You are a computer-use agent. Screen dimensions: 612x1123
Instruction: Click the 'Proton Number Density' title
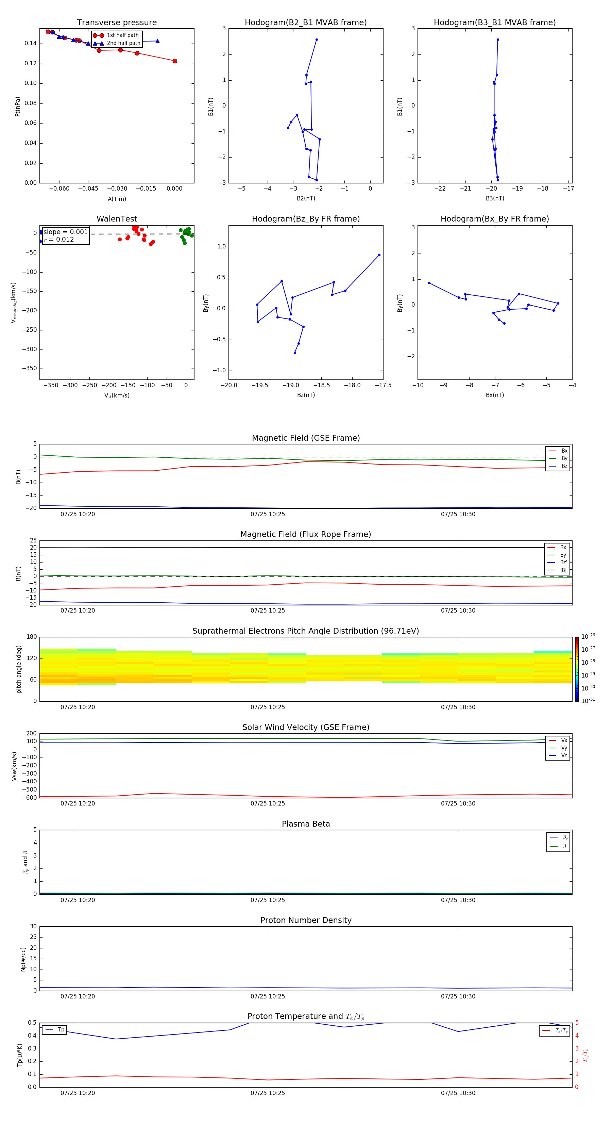coord(306,920)
